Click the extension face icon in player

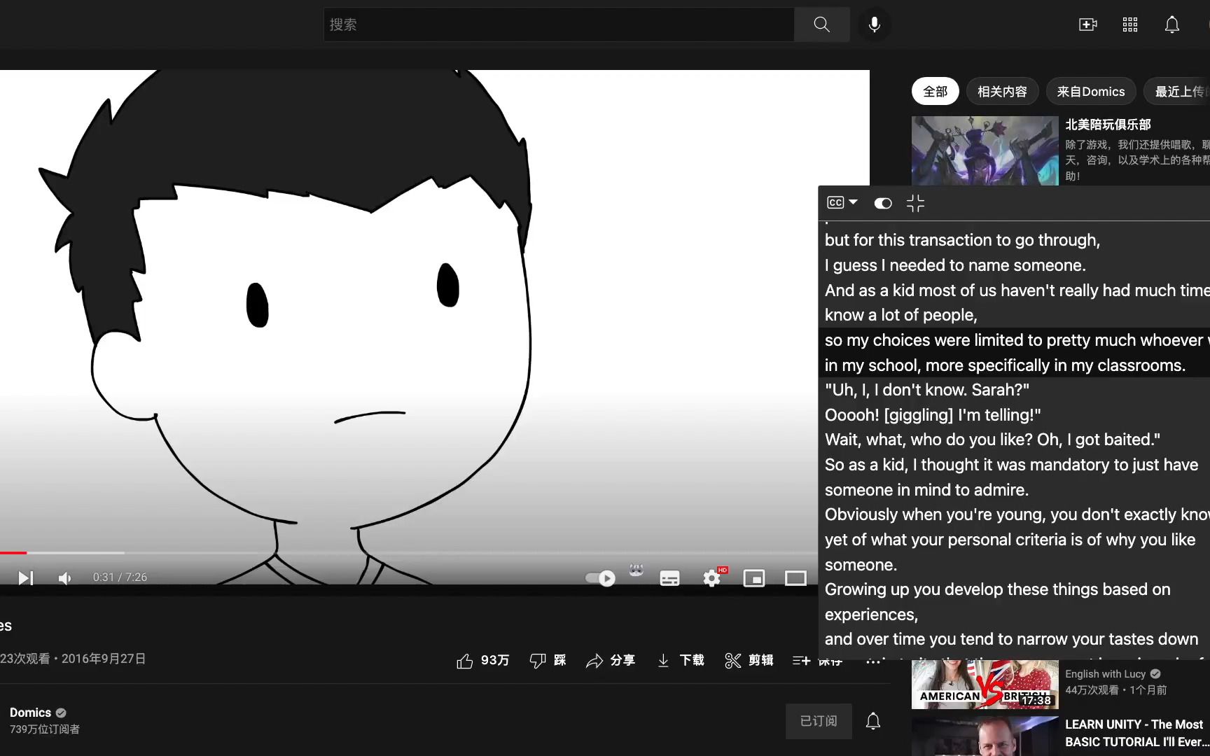[x=636, y=570]
